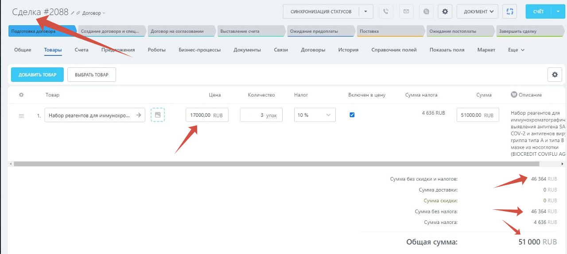Click the phone call icon in header
567x254 pixels.
[x=386, y=12]
